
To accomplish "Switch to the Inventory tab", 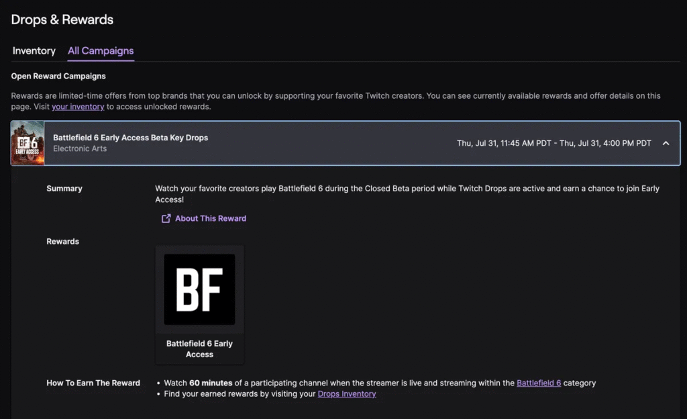I will coord(34,51).
